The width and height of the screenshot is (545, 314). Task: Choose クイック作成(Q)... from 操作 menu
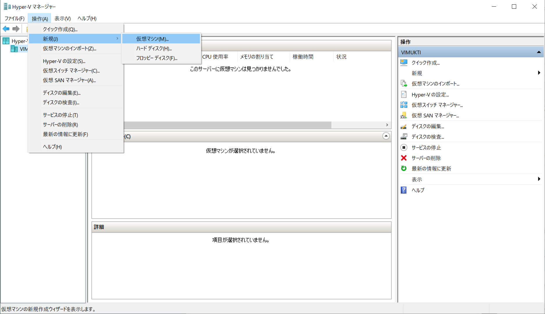coord(76,29)
